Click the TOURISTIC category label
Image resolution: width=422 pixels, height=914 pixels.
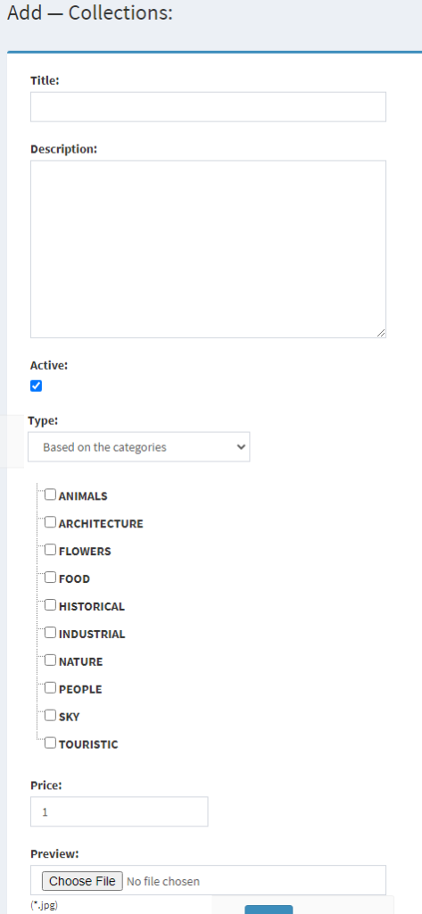pyautogui.click(x=88, y=744)
